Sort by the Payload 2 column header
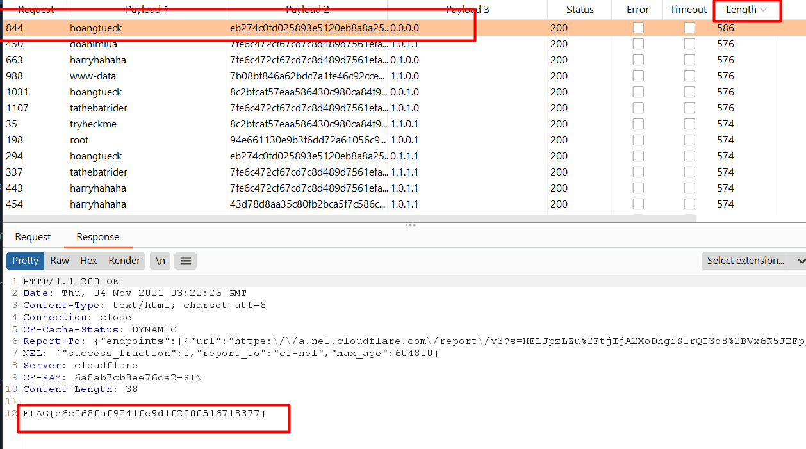This screenshot has height=449, width=806. click(x=308, y=10)
